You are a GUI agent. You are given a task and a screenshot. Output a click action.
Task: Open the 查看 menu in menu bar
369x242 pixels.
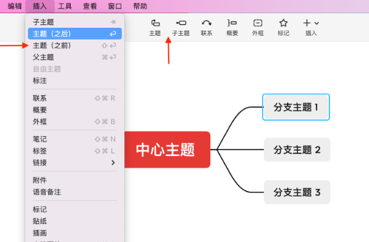pos(90,6)
